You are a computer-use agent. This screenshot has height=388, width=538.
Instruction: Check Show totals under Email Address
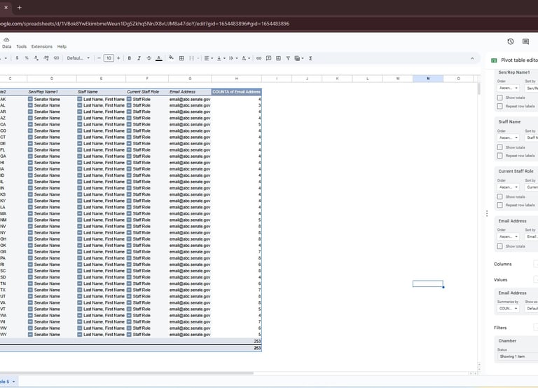(x=500, y=246)
